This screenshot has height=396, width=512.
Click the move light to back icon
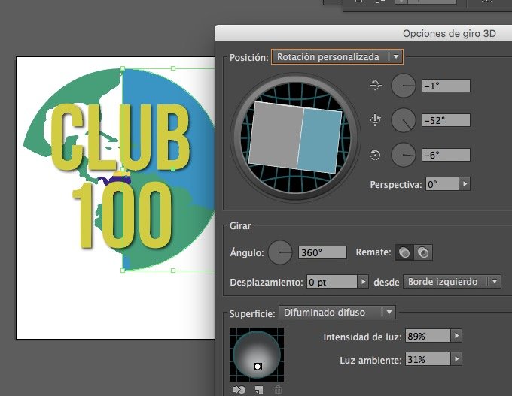(239, 389)
